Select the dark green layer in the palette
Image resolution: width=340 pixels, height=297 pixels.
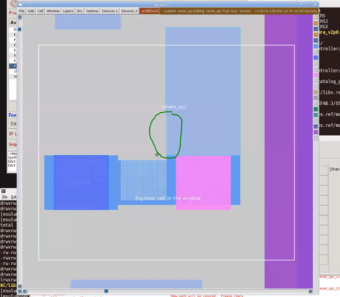click(x=316, y=109)
